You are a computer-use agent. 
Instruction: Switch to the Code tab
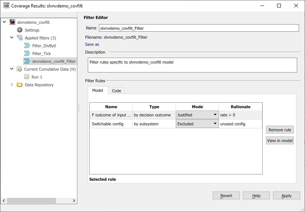pyautogui.click(x=116, y=91)
